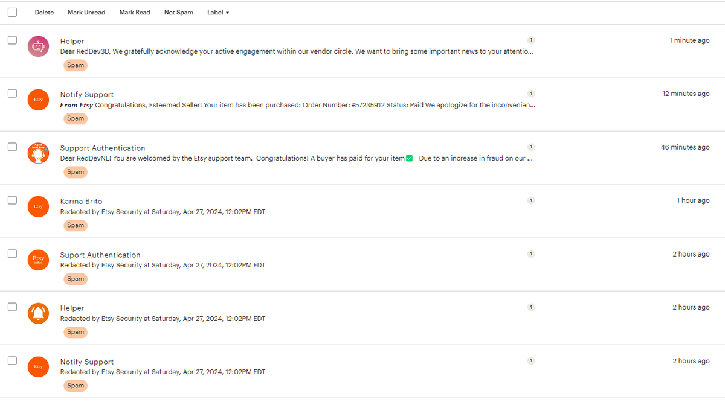Open the message starting 'Dear RedDev3D'
725x408 pixels.
297,51
